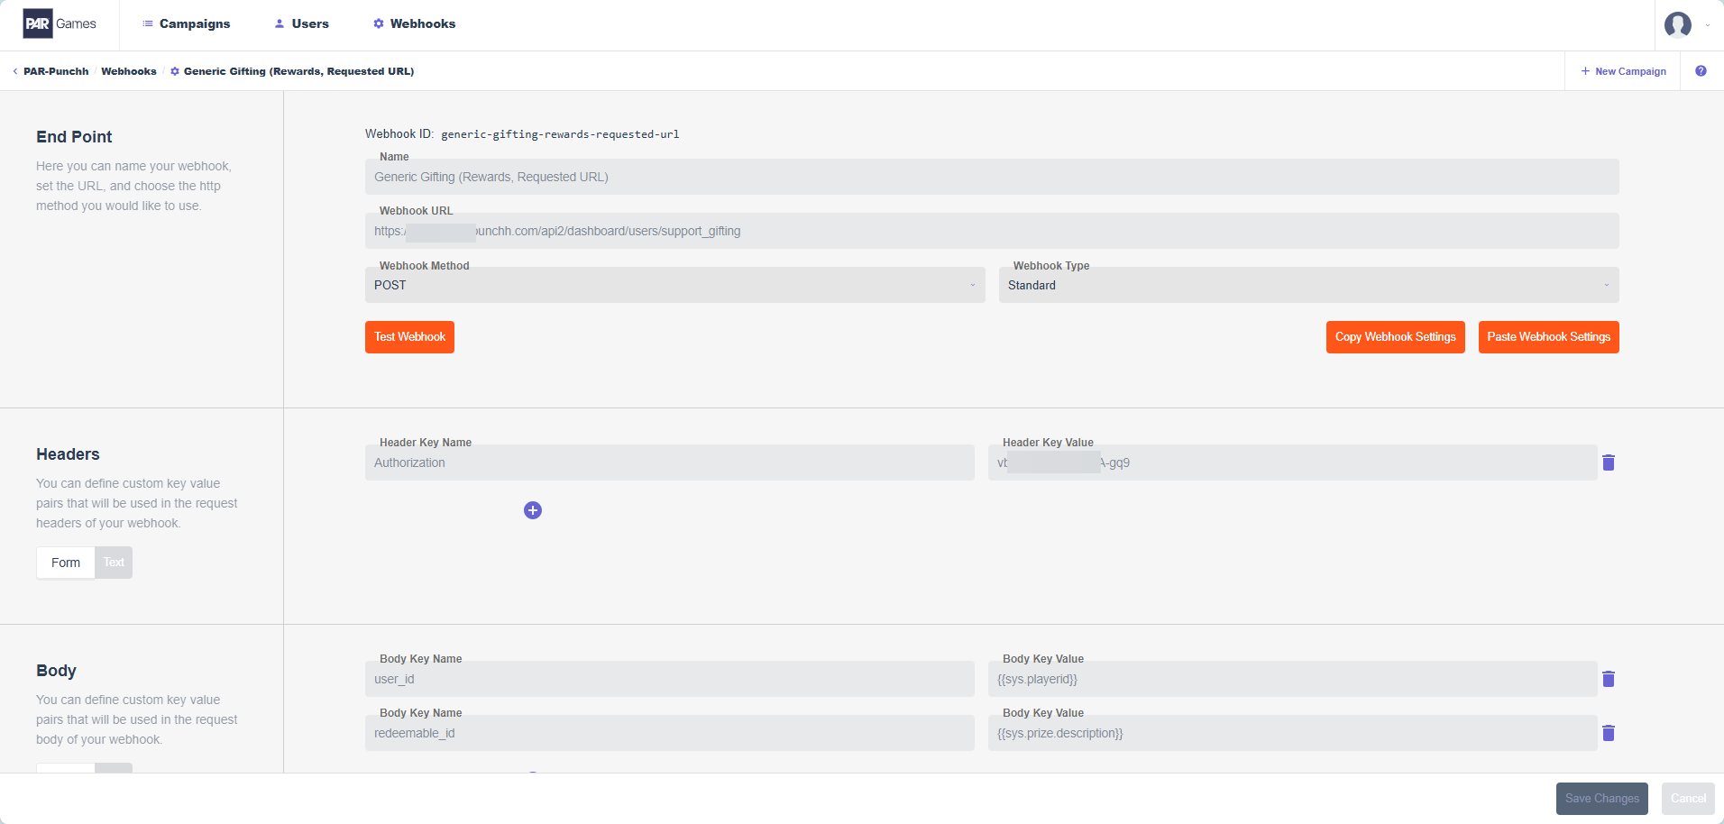The image size is (1724, 824).
Task: Delete the Authorization header row
Action: (1609, 462)
